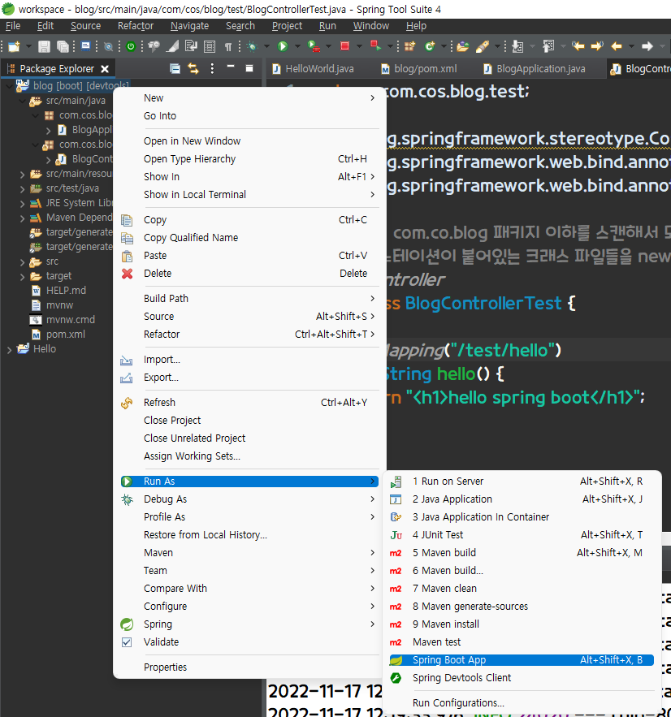Expand the JRE System Library node arrow
Image resolution: width=671 pixels, height=717 pixels.
click(22, 204)
